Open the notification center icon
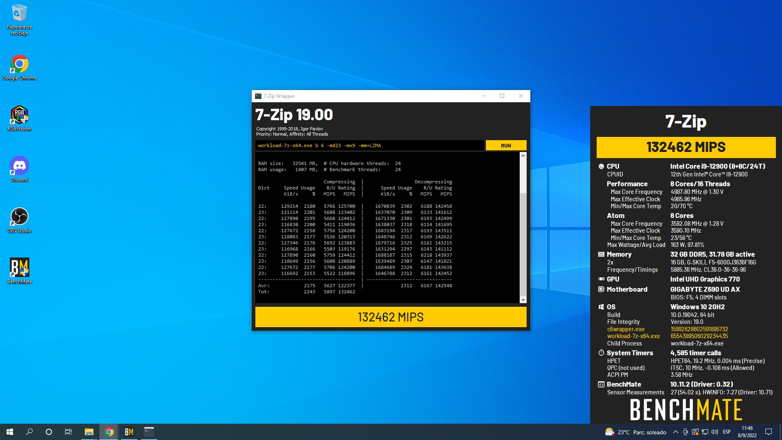Screen dimensions: 782x440 (769, 432)
